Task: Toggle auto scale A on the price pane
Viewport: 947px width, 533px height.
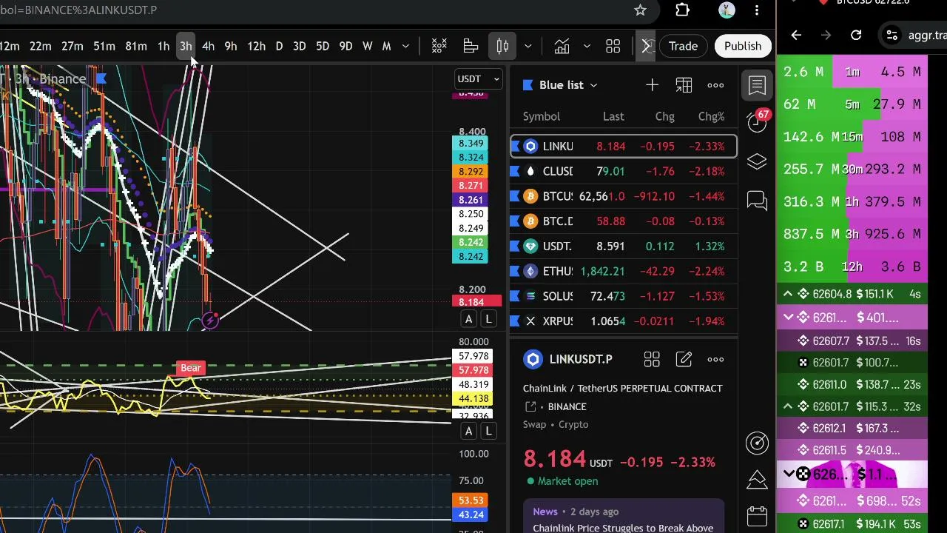Action: click(x=468, y=319)
